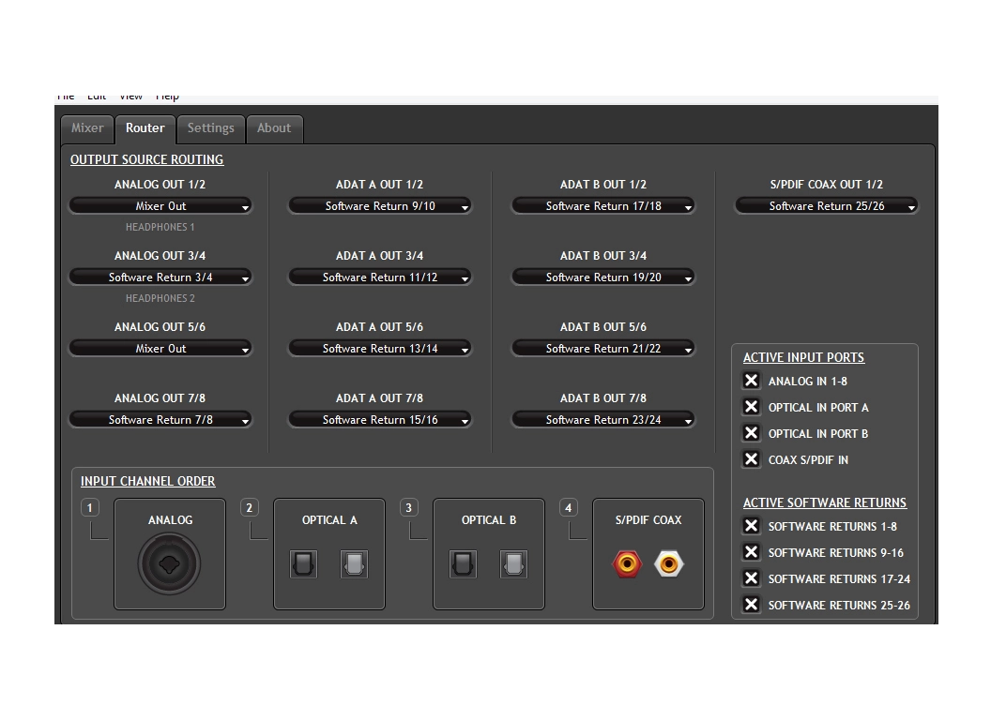The image size is (991, 720).
Task: Open ADAT B Out 7/8 dropdown
Action: click(603, 420)
